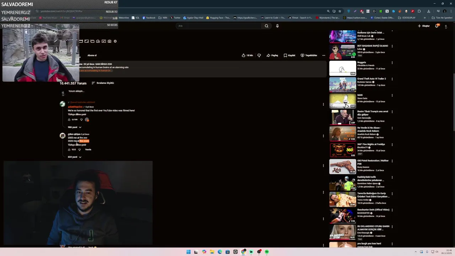Click into the 'Ara' search field
This screenshot has width=455, height=256.
click(x=219, y=26)
